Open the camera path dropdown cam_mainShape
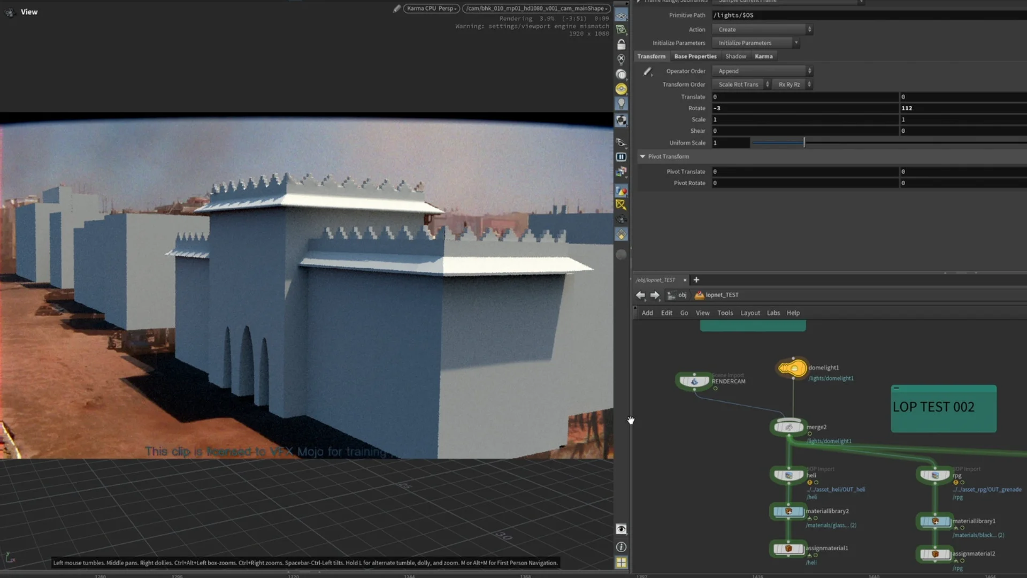 (x=537, y=9)
